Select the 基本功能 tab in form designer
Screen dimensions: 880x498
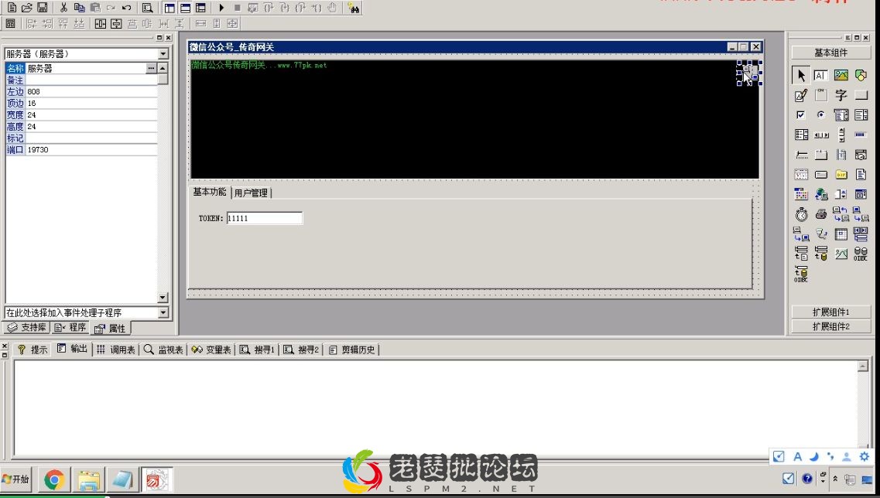tap(209, 192)
